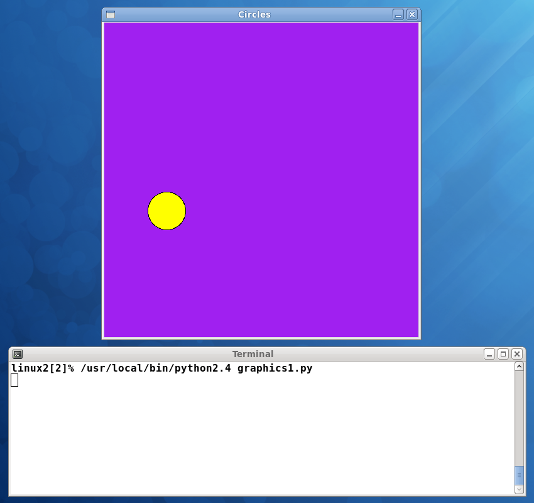
Task: Open the Circles window menu icon
Action: pyautogui.click(x=111, y=14)
